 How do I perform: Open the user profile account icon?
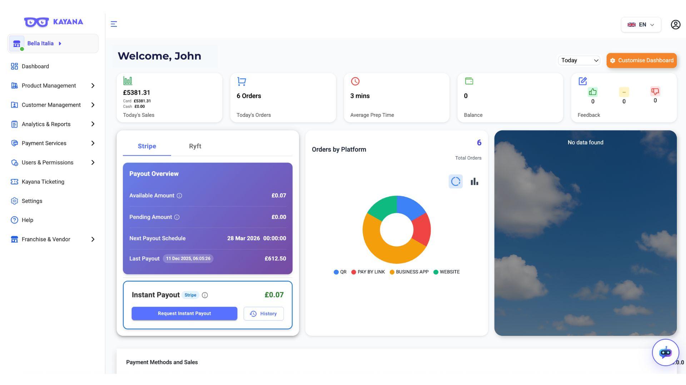[675, 25]
